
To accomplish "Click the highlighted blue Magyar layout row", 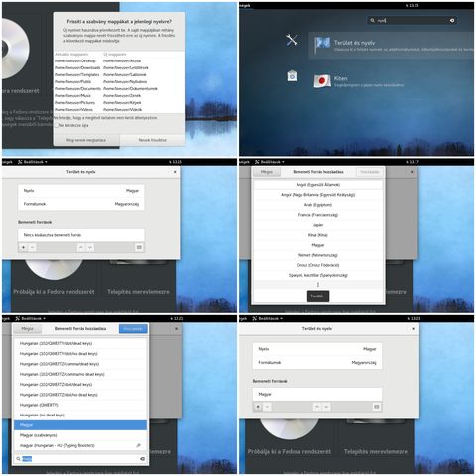I will point(80,425).
